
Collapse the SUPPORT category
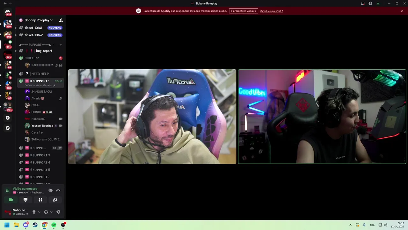click(36, 45)
